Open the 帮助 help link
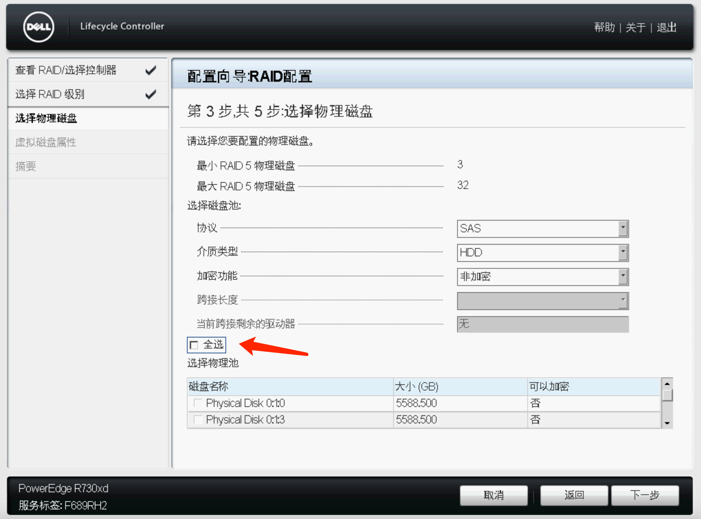This screenshot has height=519, width=701. click(604, 28)
